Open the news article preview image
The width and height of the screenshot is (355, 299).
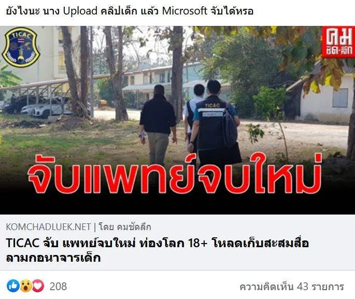[177, 120]
